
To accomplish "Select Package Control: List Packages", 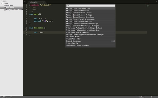I will click(x=90, y=11).
